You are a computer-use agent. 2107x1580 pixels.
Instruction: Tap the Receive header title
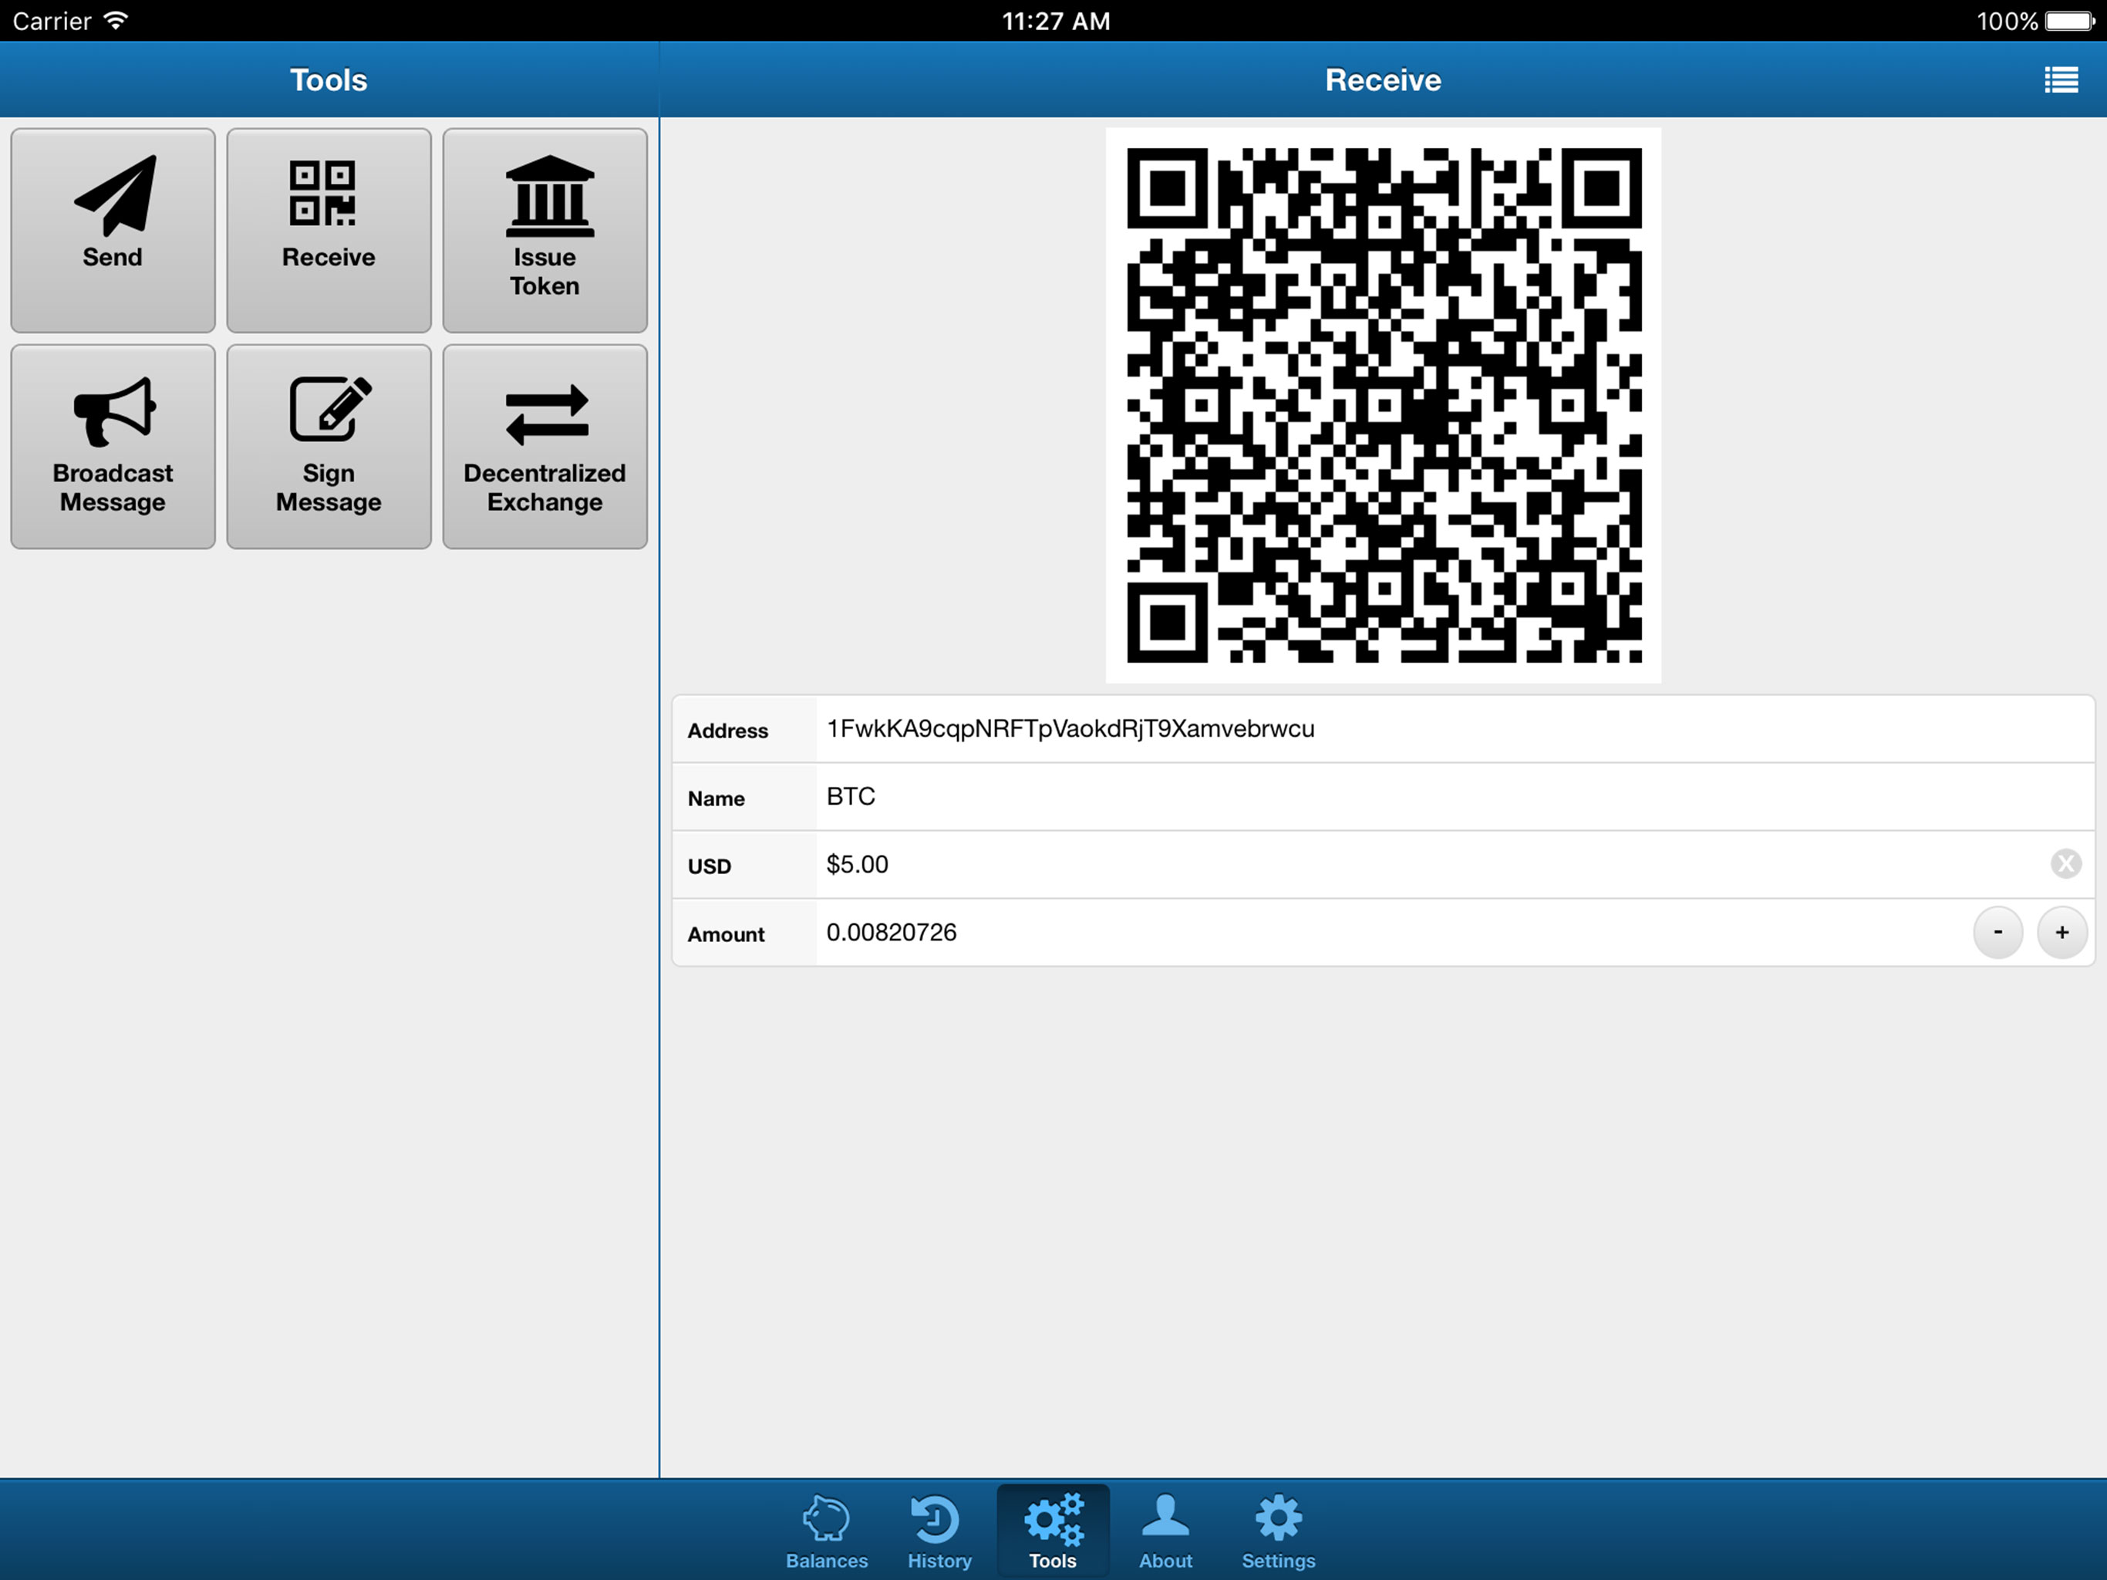click(1383, 80)
